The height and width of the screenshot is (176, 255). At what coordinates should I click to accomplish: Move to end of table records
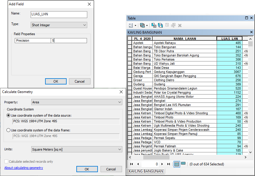pyautogui.click(x=169, y=164)
